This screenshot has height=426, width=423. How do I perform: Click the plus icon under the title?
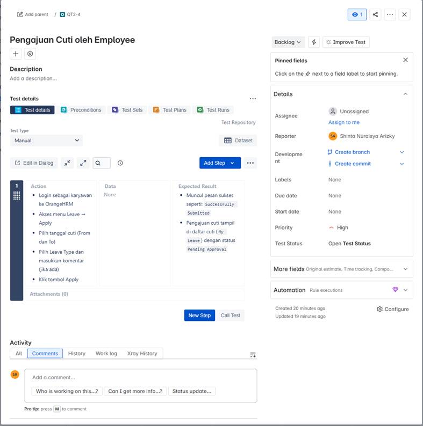pyautogui.click(x=16, y=54)
